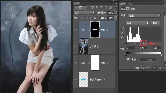Screen dimensions: 166x93
Task: Click the layer mask icon in Properties
Action: (x=128, y=9)
